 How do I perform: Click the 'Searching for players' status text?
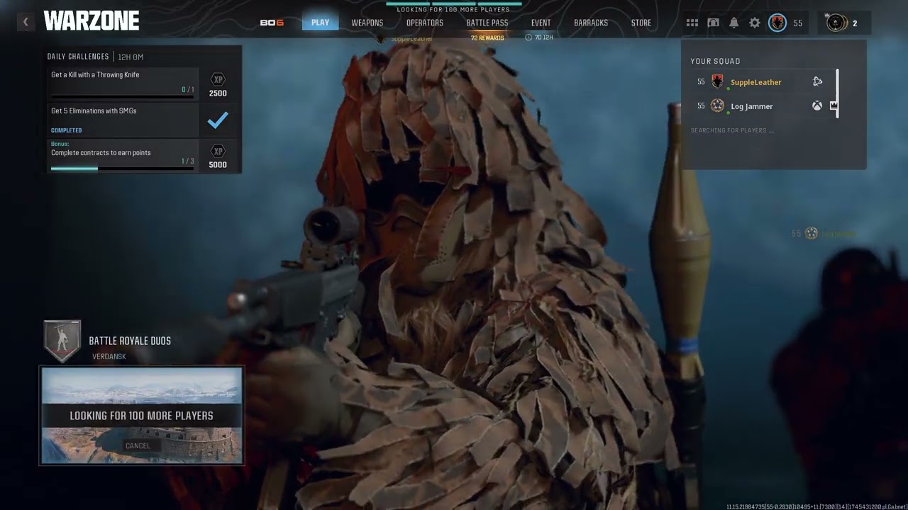click(x=732, y=130)
